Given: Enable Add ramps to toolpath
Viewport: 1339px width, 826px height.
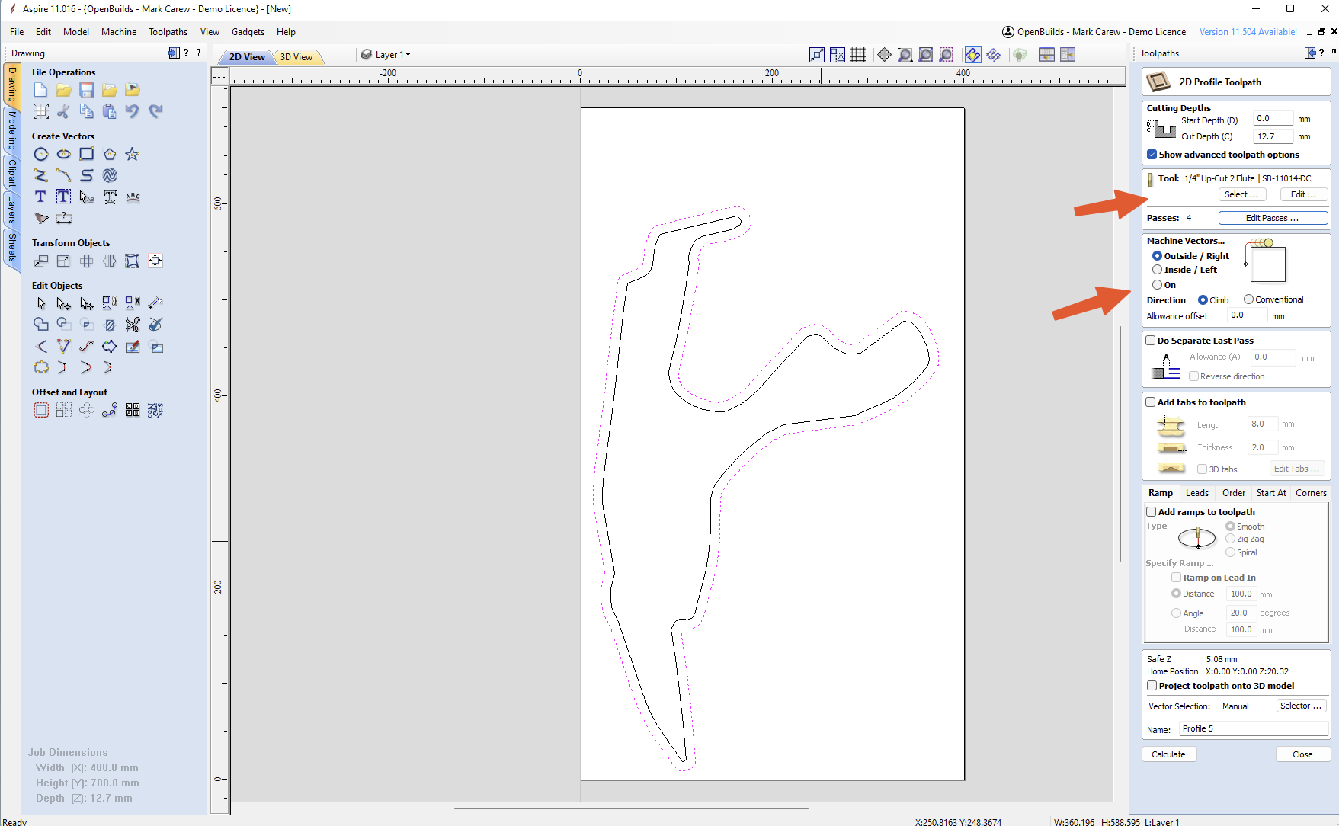Looking at the screenshot, I should click(x=1152, y=512).
